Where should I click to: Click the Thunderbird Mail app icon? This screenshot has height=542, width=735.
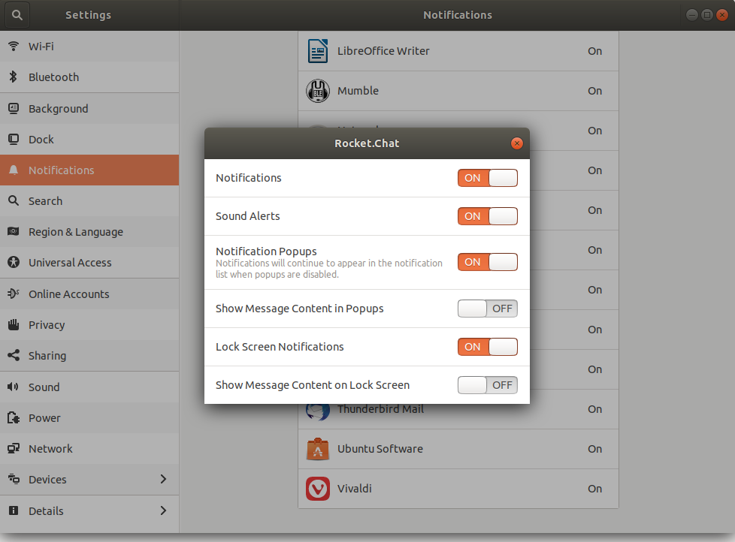pyautogui.click(x=318, y=412)
